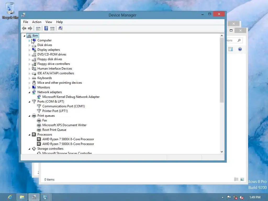268x201 pixels.
Task: Open the File menu
Action: pyautogui.click(x=26, y=22)
